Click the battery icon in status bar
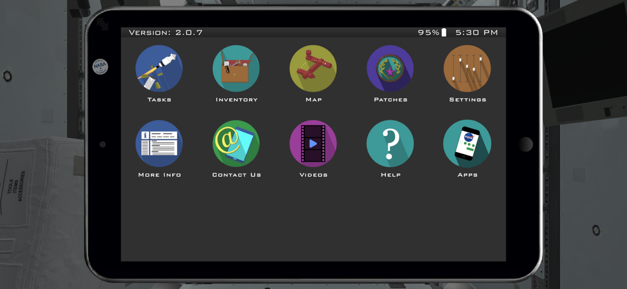The image size is (627, 289). click(444, 32)
